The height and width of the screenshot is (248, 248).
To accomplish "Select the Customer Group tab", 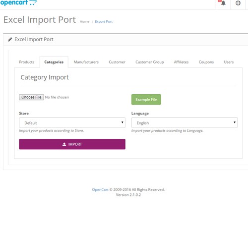I will [150, 62].
